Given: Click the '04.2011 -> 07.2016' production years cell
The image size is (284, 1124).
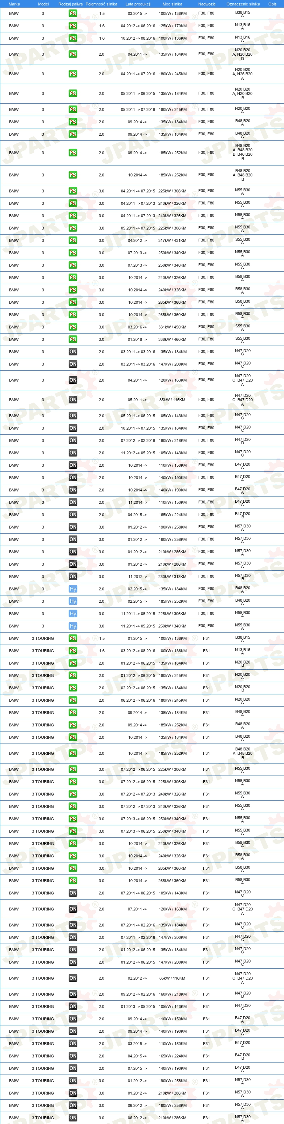Looking at the screenshot, I should [x=138, y=74].
